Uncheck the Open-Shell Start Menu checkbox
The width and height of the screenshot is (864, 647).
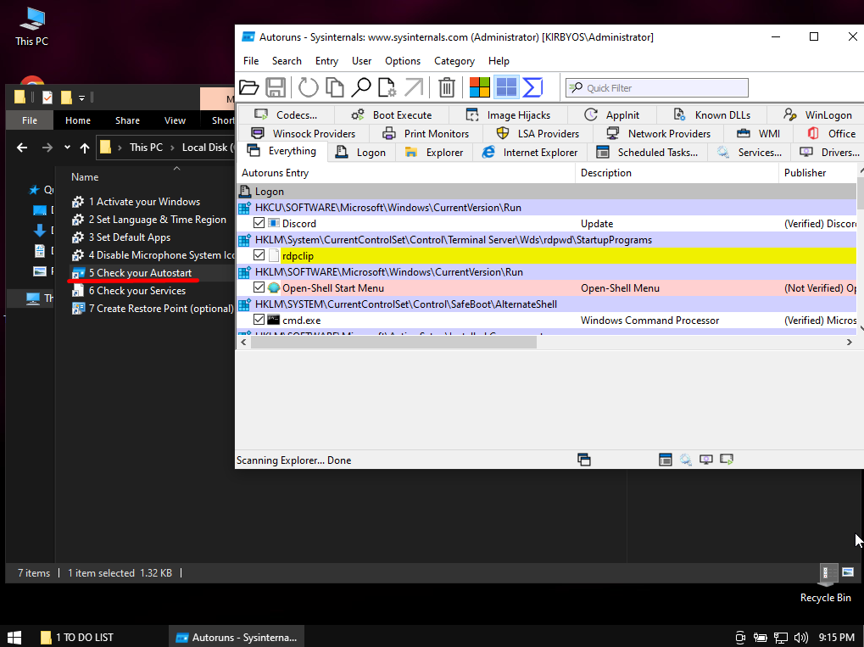(x=259, y=287)
